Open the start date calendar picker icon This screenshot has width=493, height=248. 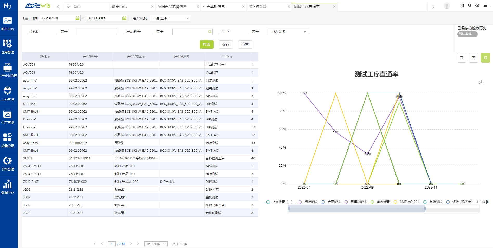coord(77,18)
